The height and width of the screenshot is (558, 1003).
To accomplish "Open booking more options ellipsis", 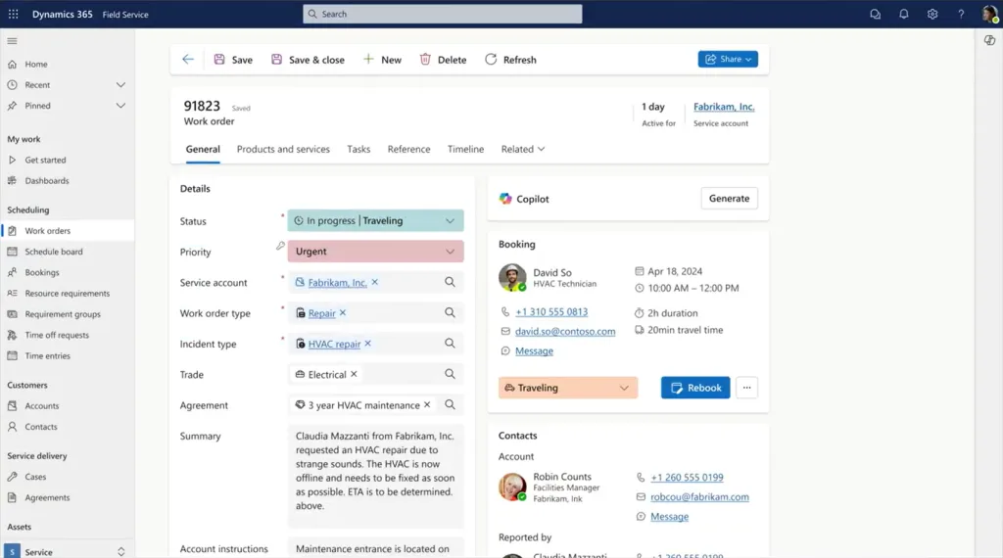I will click(x=746, y=388).
